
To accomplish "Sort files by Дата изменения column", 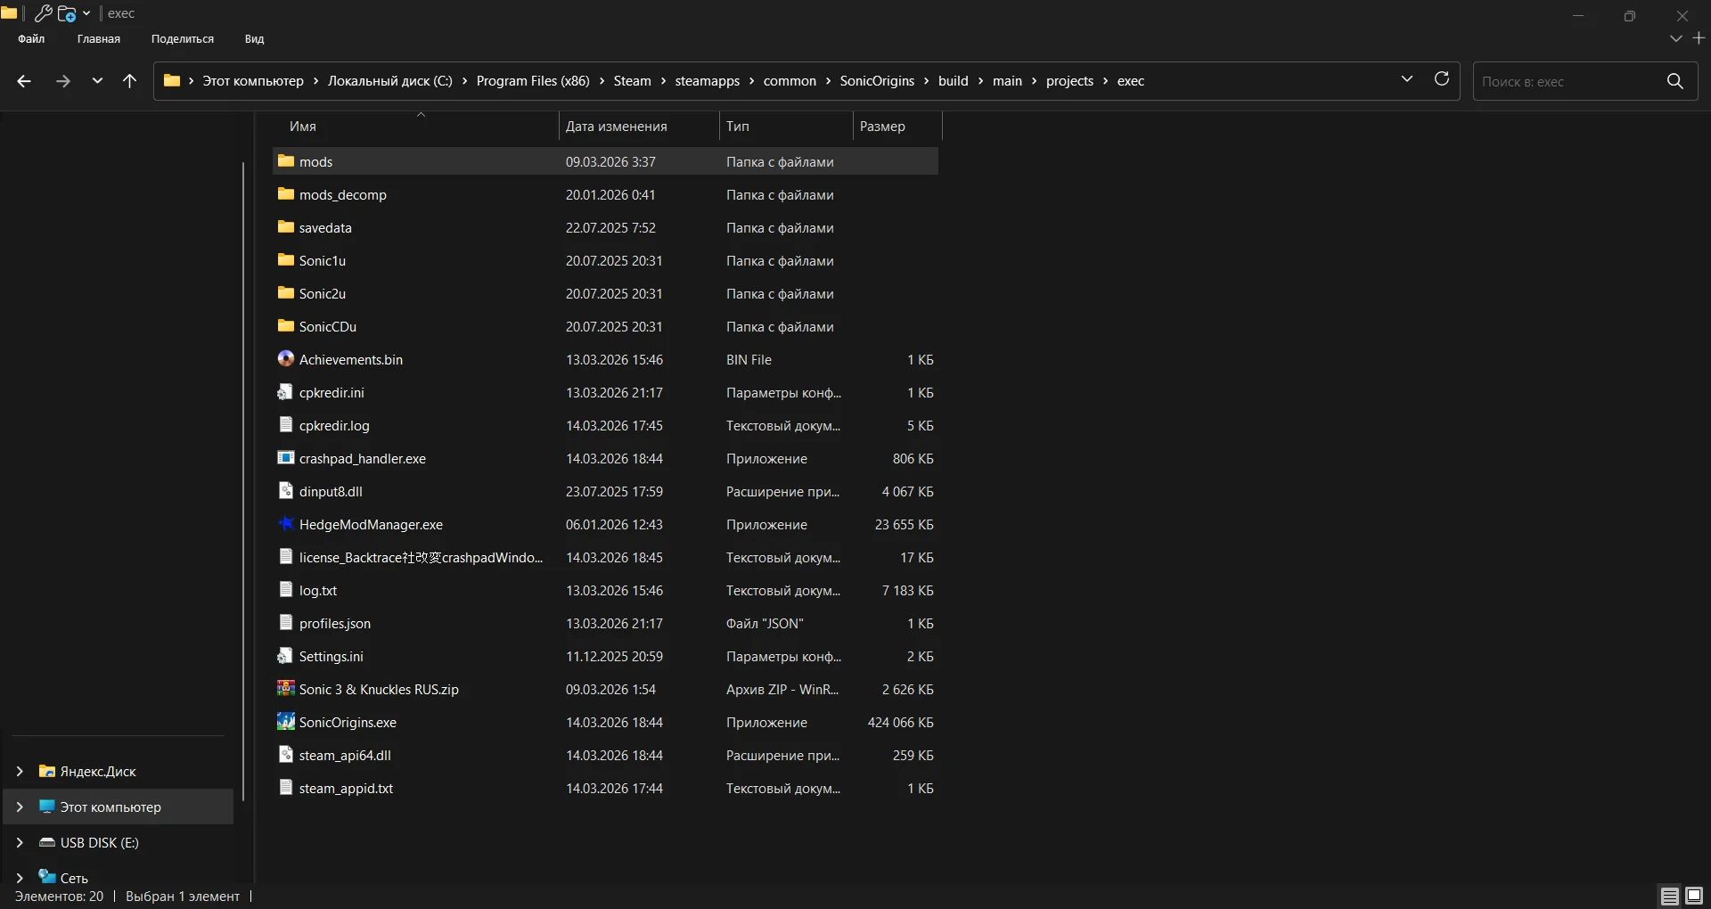I will click(x=639, y=127).
